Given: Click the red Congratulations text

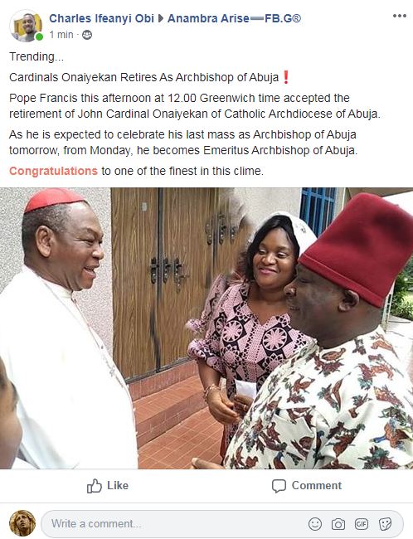Looking at the screenshot, I should (53, 171).
